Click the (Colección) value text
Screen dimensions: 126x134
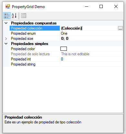pyautogui.click(x=71, y=28)
